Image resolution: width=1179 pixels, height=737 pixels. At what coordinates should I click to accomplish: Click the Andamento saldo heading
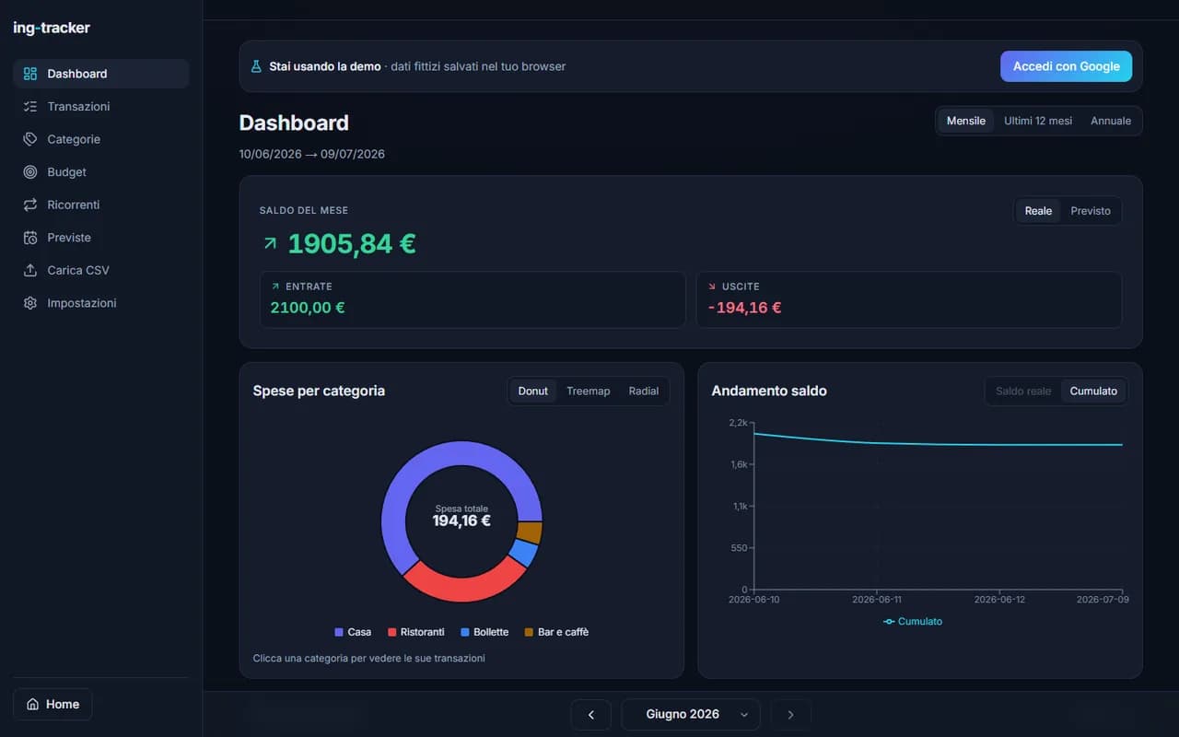tap(769, 392)
